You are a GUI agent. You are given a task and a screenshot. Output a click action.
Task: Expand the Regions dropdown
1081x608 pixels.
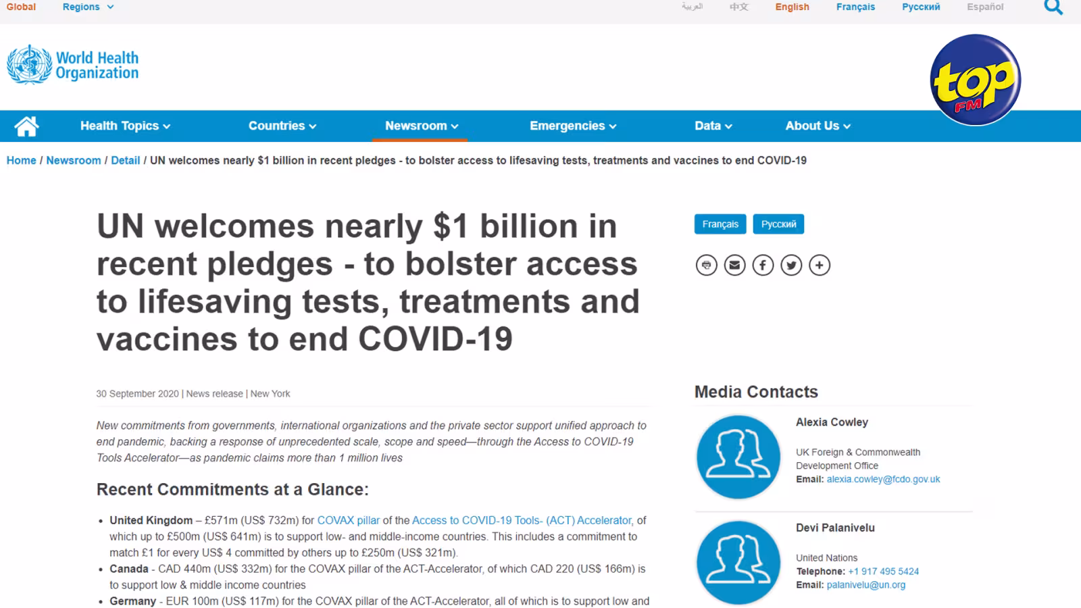(x=88, y=7)
